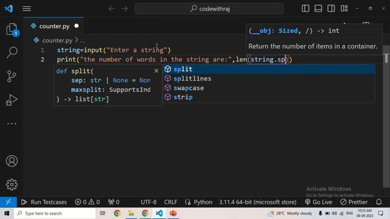Select the split suggestion
The width and height of the screenshot is (390, 219).
tap(269, 69)
